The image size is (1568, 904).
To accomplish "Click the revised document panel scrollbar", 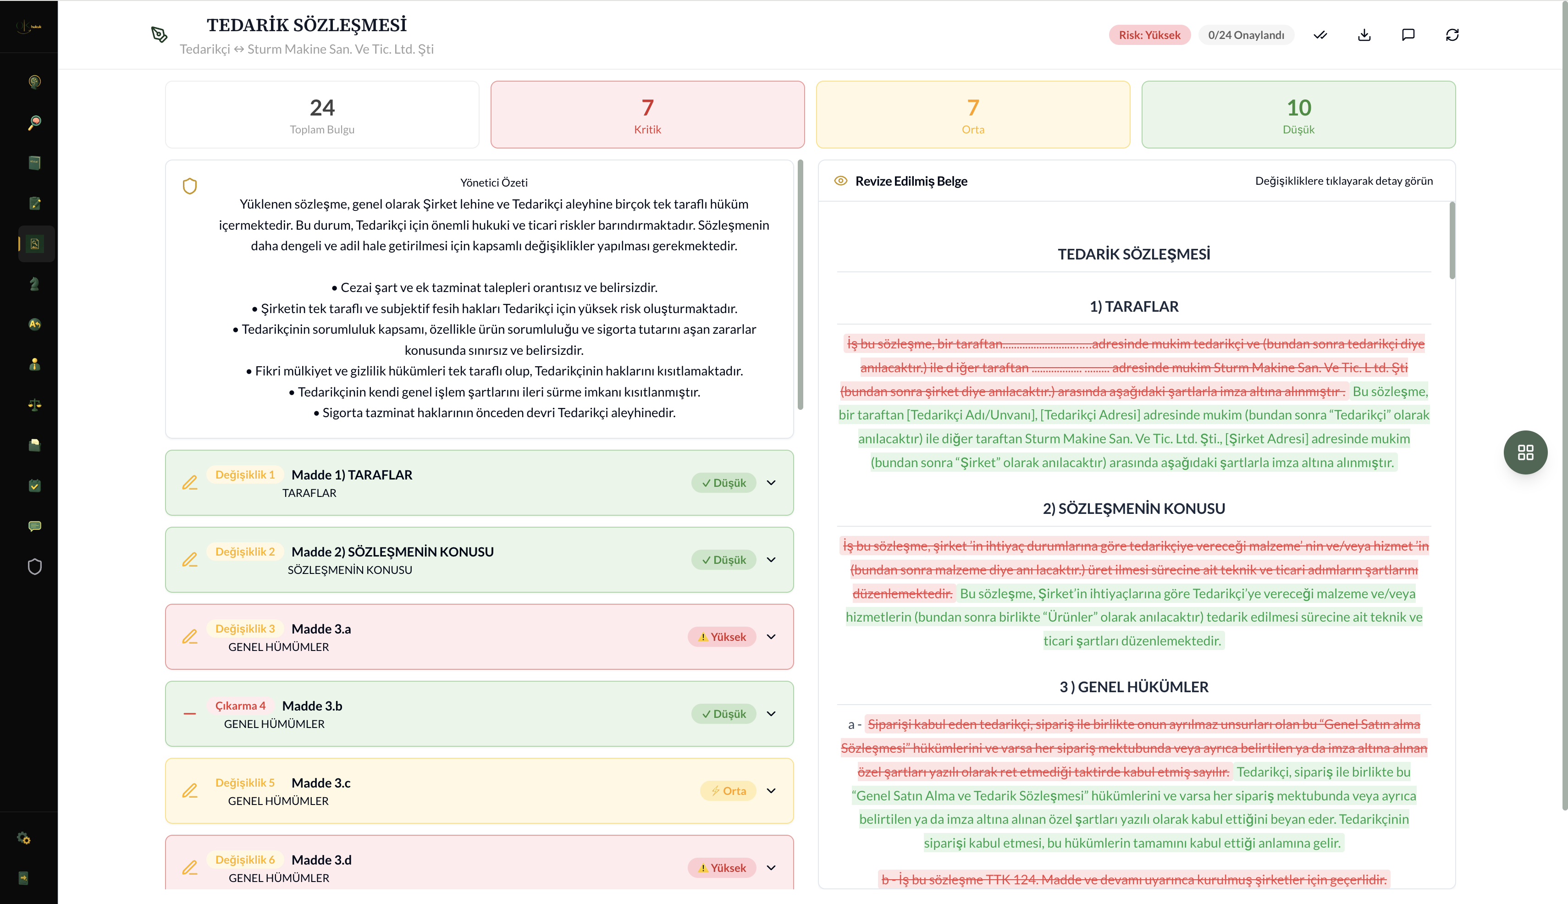I will click(1452, 241).
